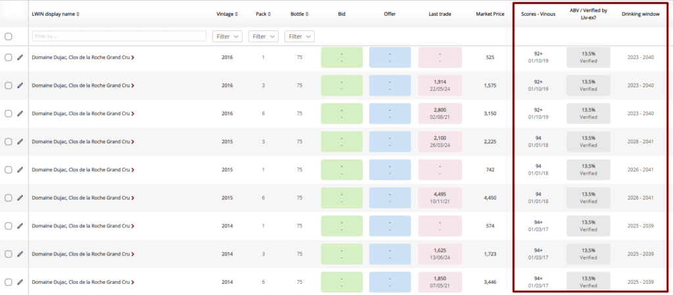Select checkbox for 2014 pack 1 row
The image size is (673, 295).
click(x=8, y=226)
